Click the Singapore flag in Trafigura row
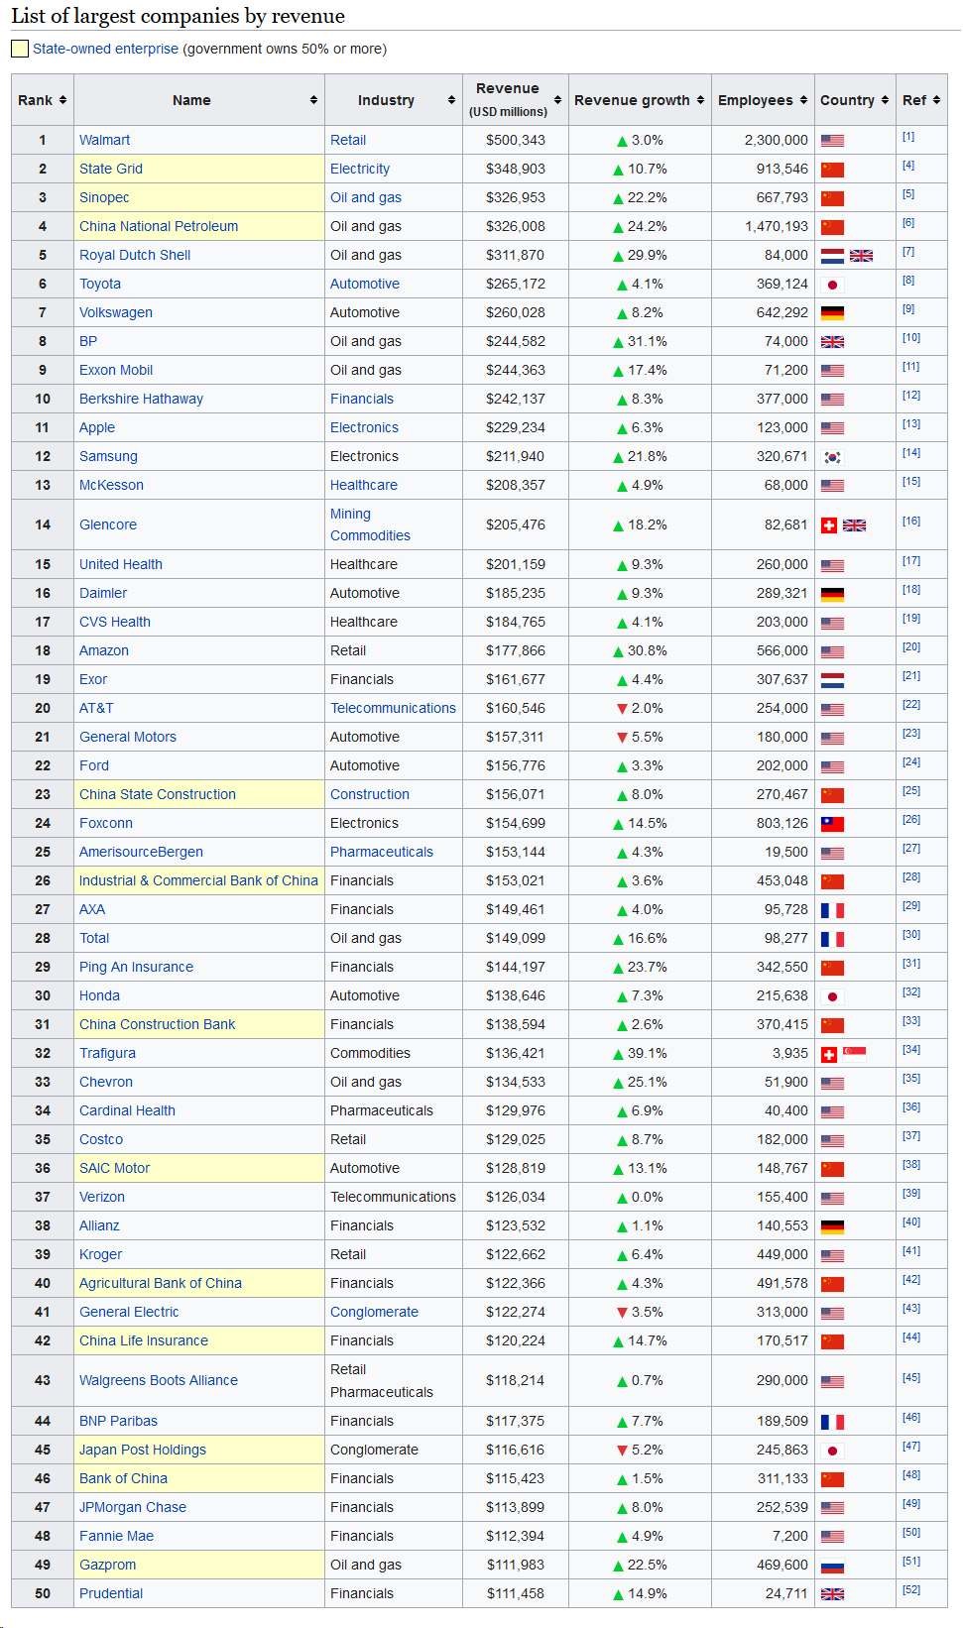 pos(854,1054)
